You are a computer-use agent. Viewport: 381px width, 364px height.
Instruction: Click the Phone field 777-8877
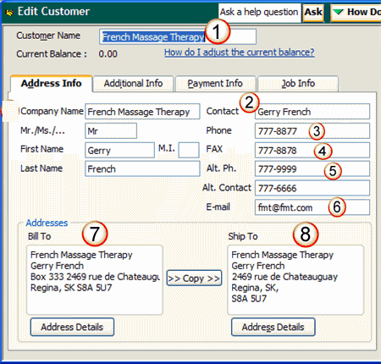coord(312,131)
